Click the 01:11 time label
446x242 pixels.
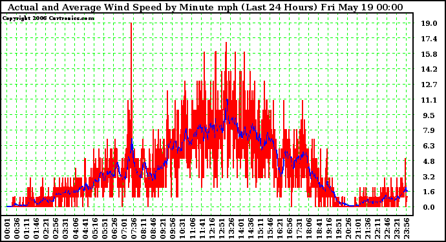point(27,228)
